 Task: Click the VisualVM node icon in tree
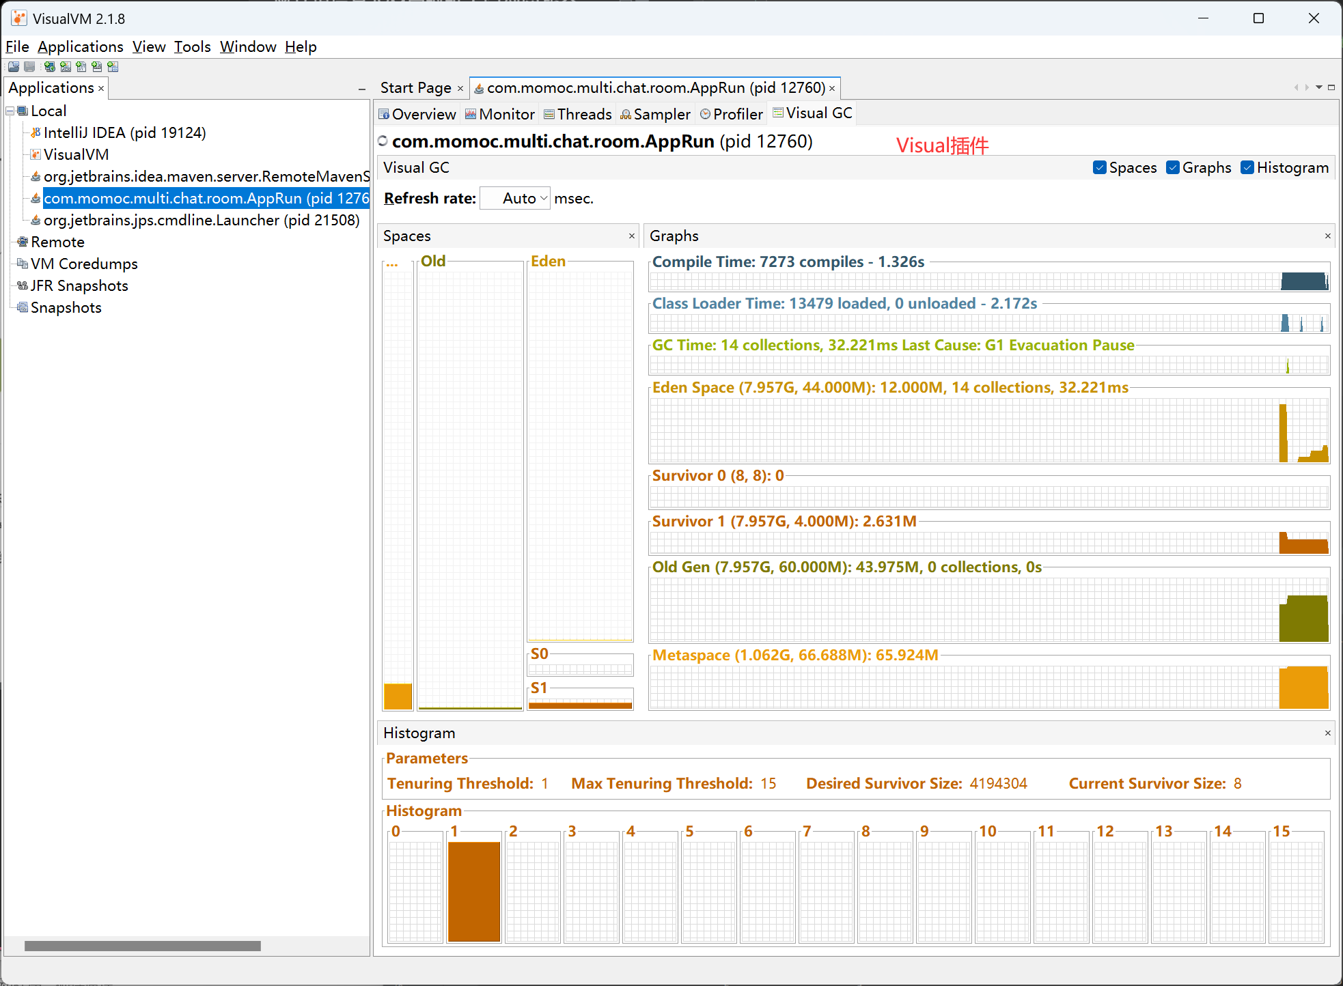(36, 154)
